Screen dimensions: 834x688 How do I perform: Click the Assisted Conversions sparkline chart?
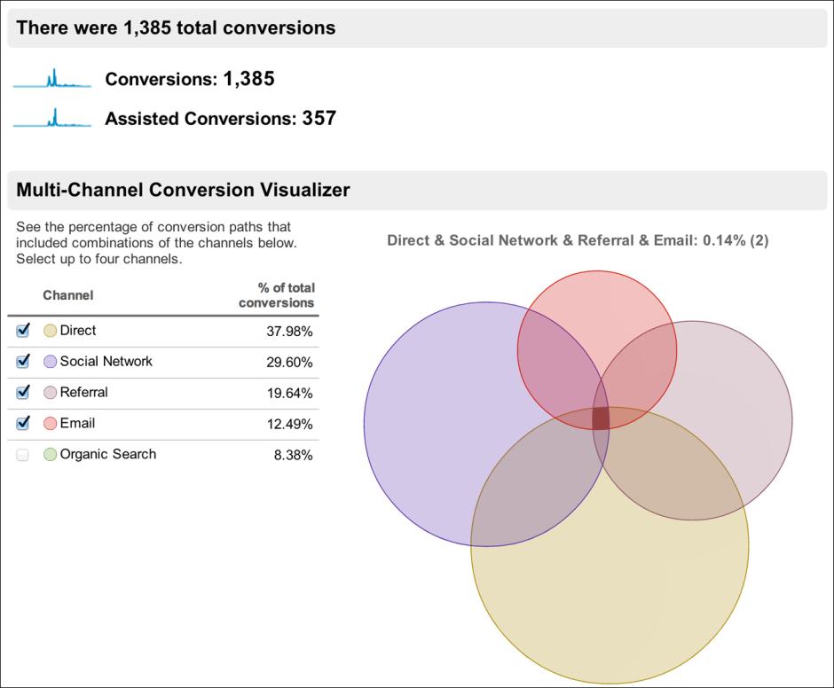tap(52, 119)
